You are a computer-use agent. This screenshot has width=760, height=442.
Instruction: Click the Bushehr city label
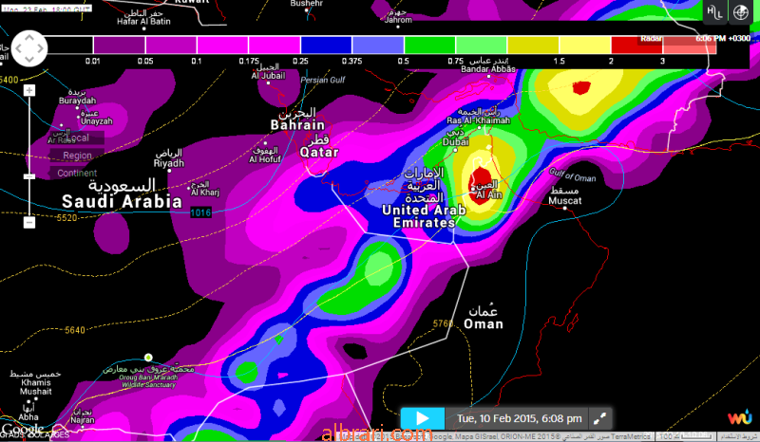point(306,4)
